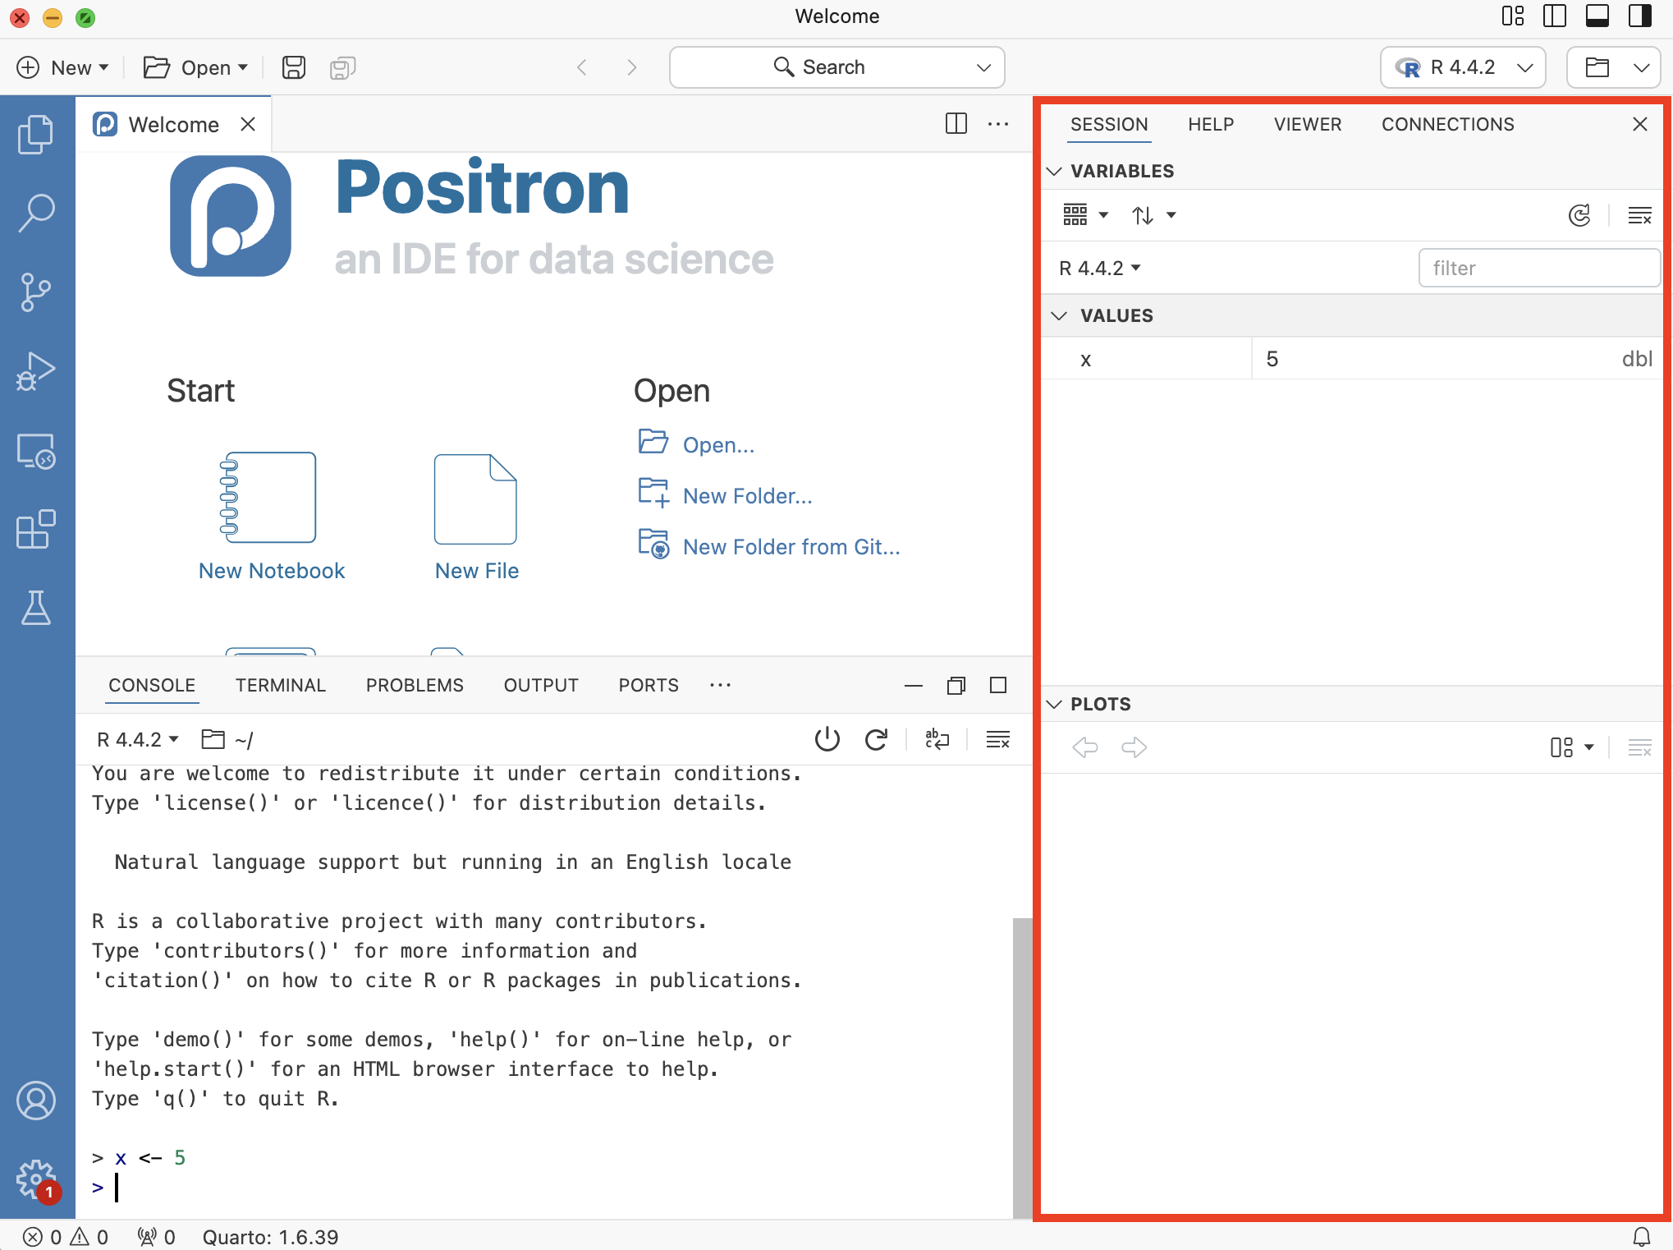The image size is (1673, 1250).
Task: Open variables pane R 4.4.2 session dropdown
Action: tap(1100, 269)
